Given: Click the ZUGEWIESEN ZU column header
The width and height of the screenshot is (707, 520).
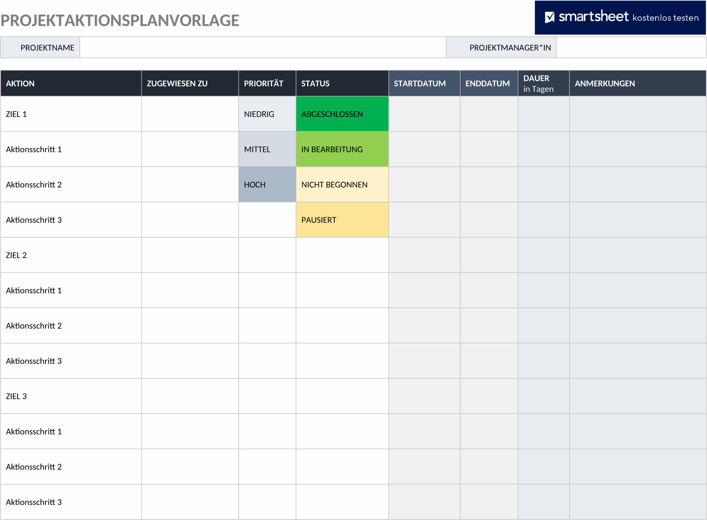Looking at the screenshot, I should pos(190,83).
